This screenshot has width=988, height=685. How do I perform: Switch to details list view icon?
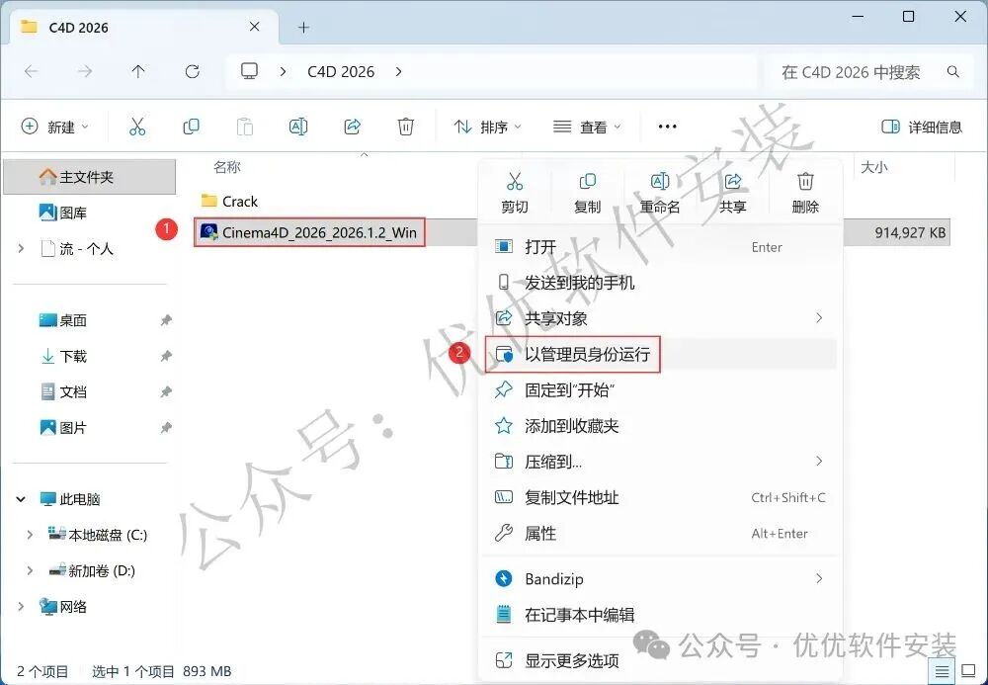(x=942, y=671)
